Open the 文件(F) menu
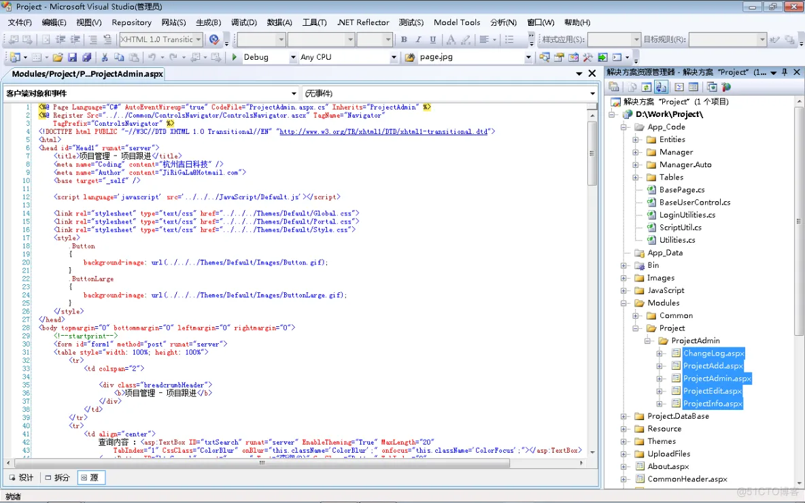 [20, 22]
